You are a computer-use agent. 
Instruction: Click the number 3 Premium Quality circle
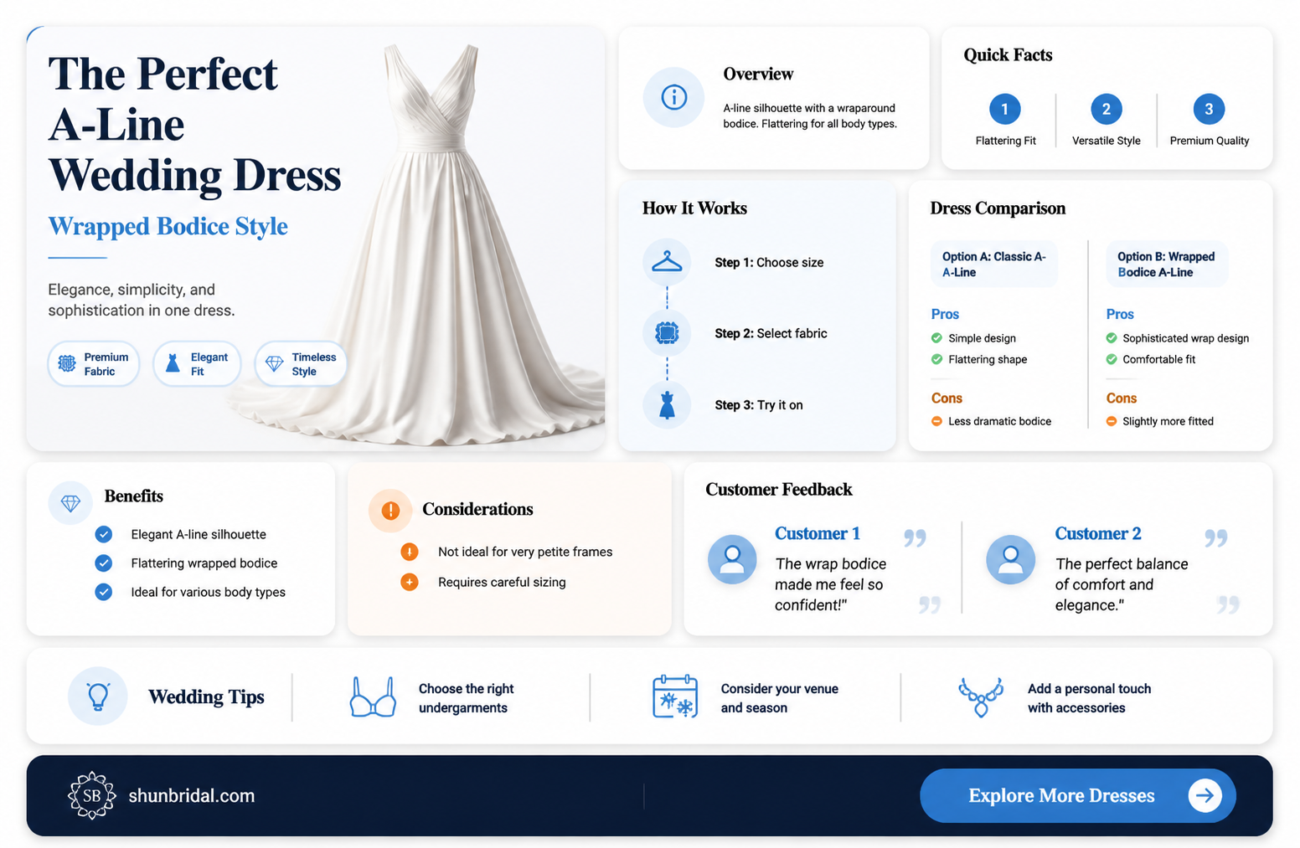click(1208, 109)
